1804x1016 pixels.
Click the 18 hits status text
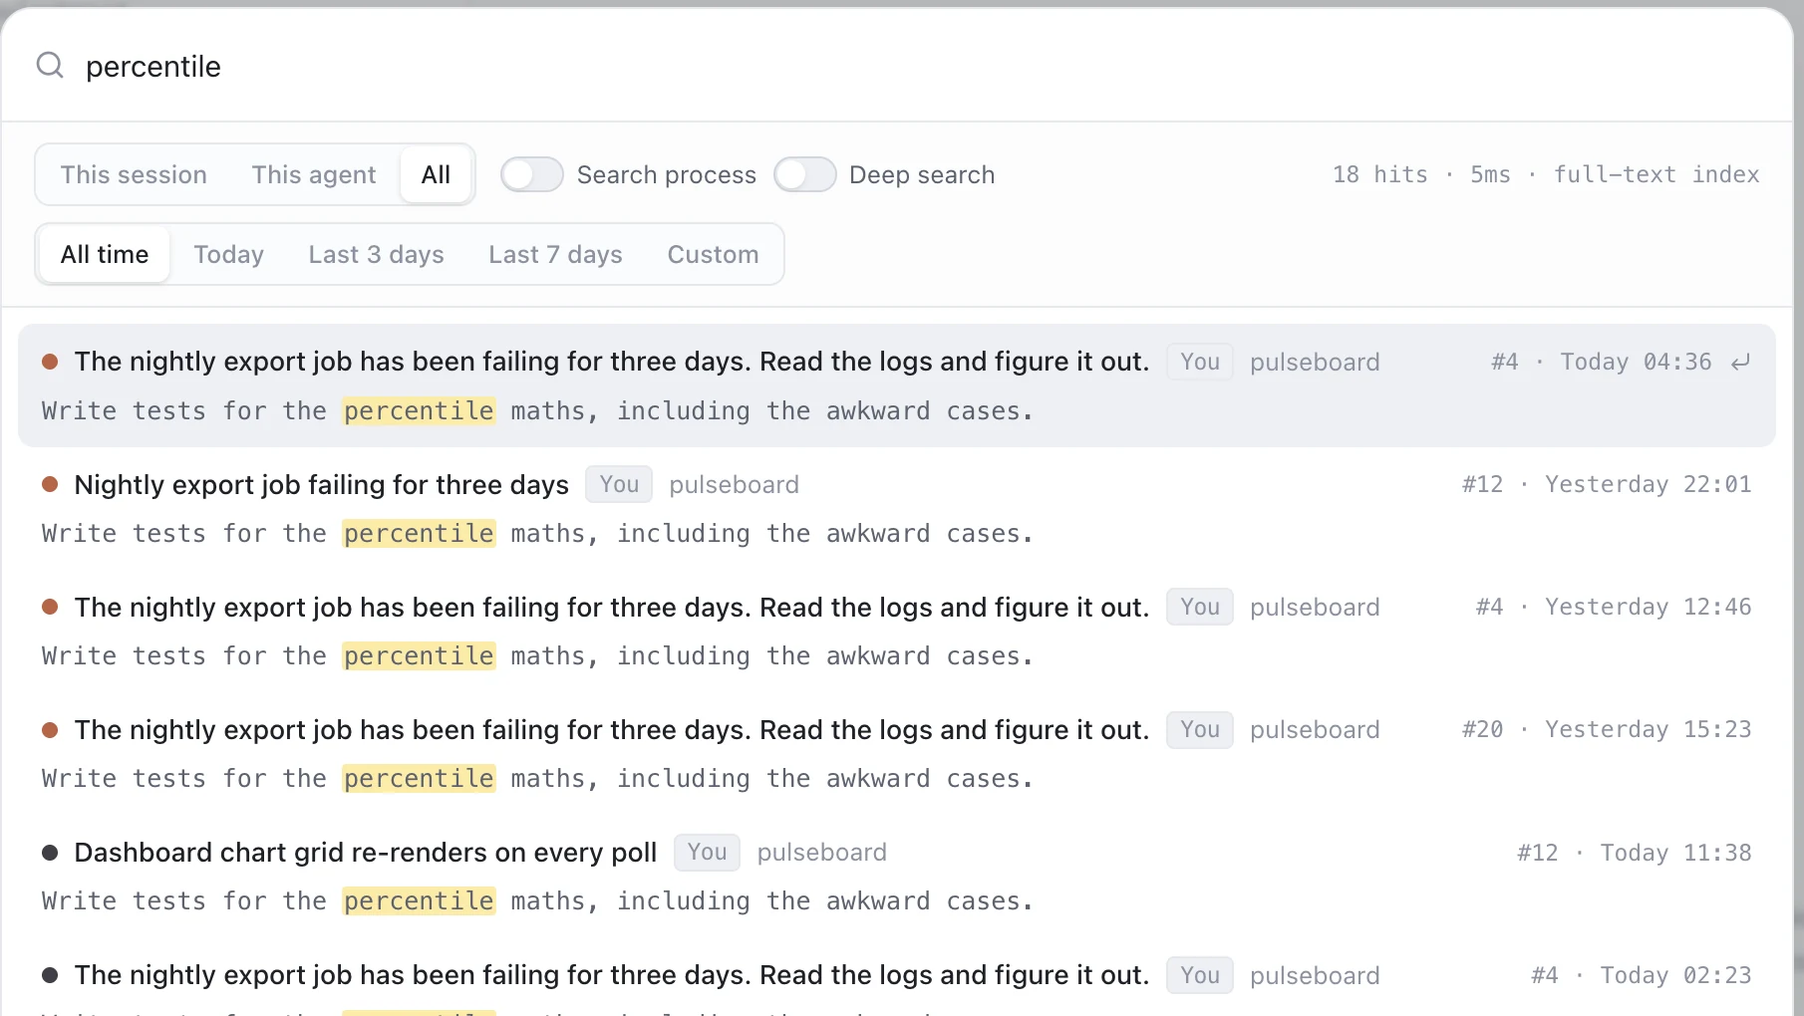tap(1380, 175)
